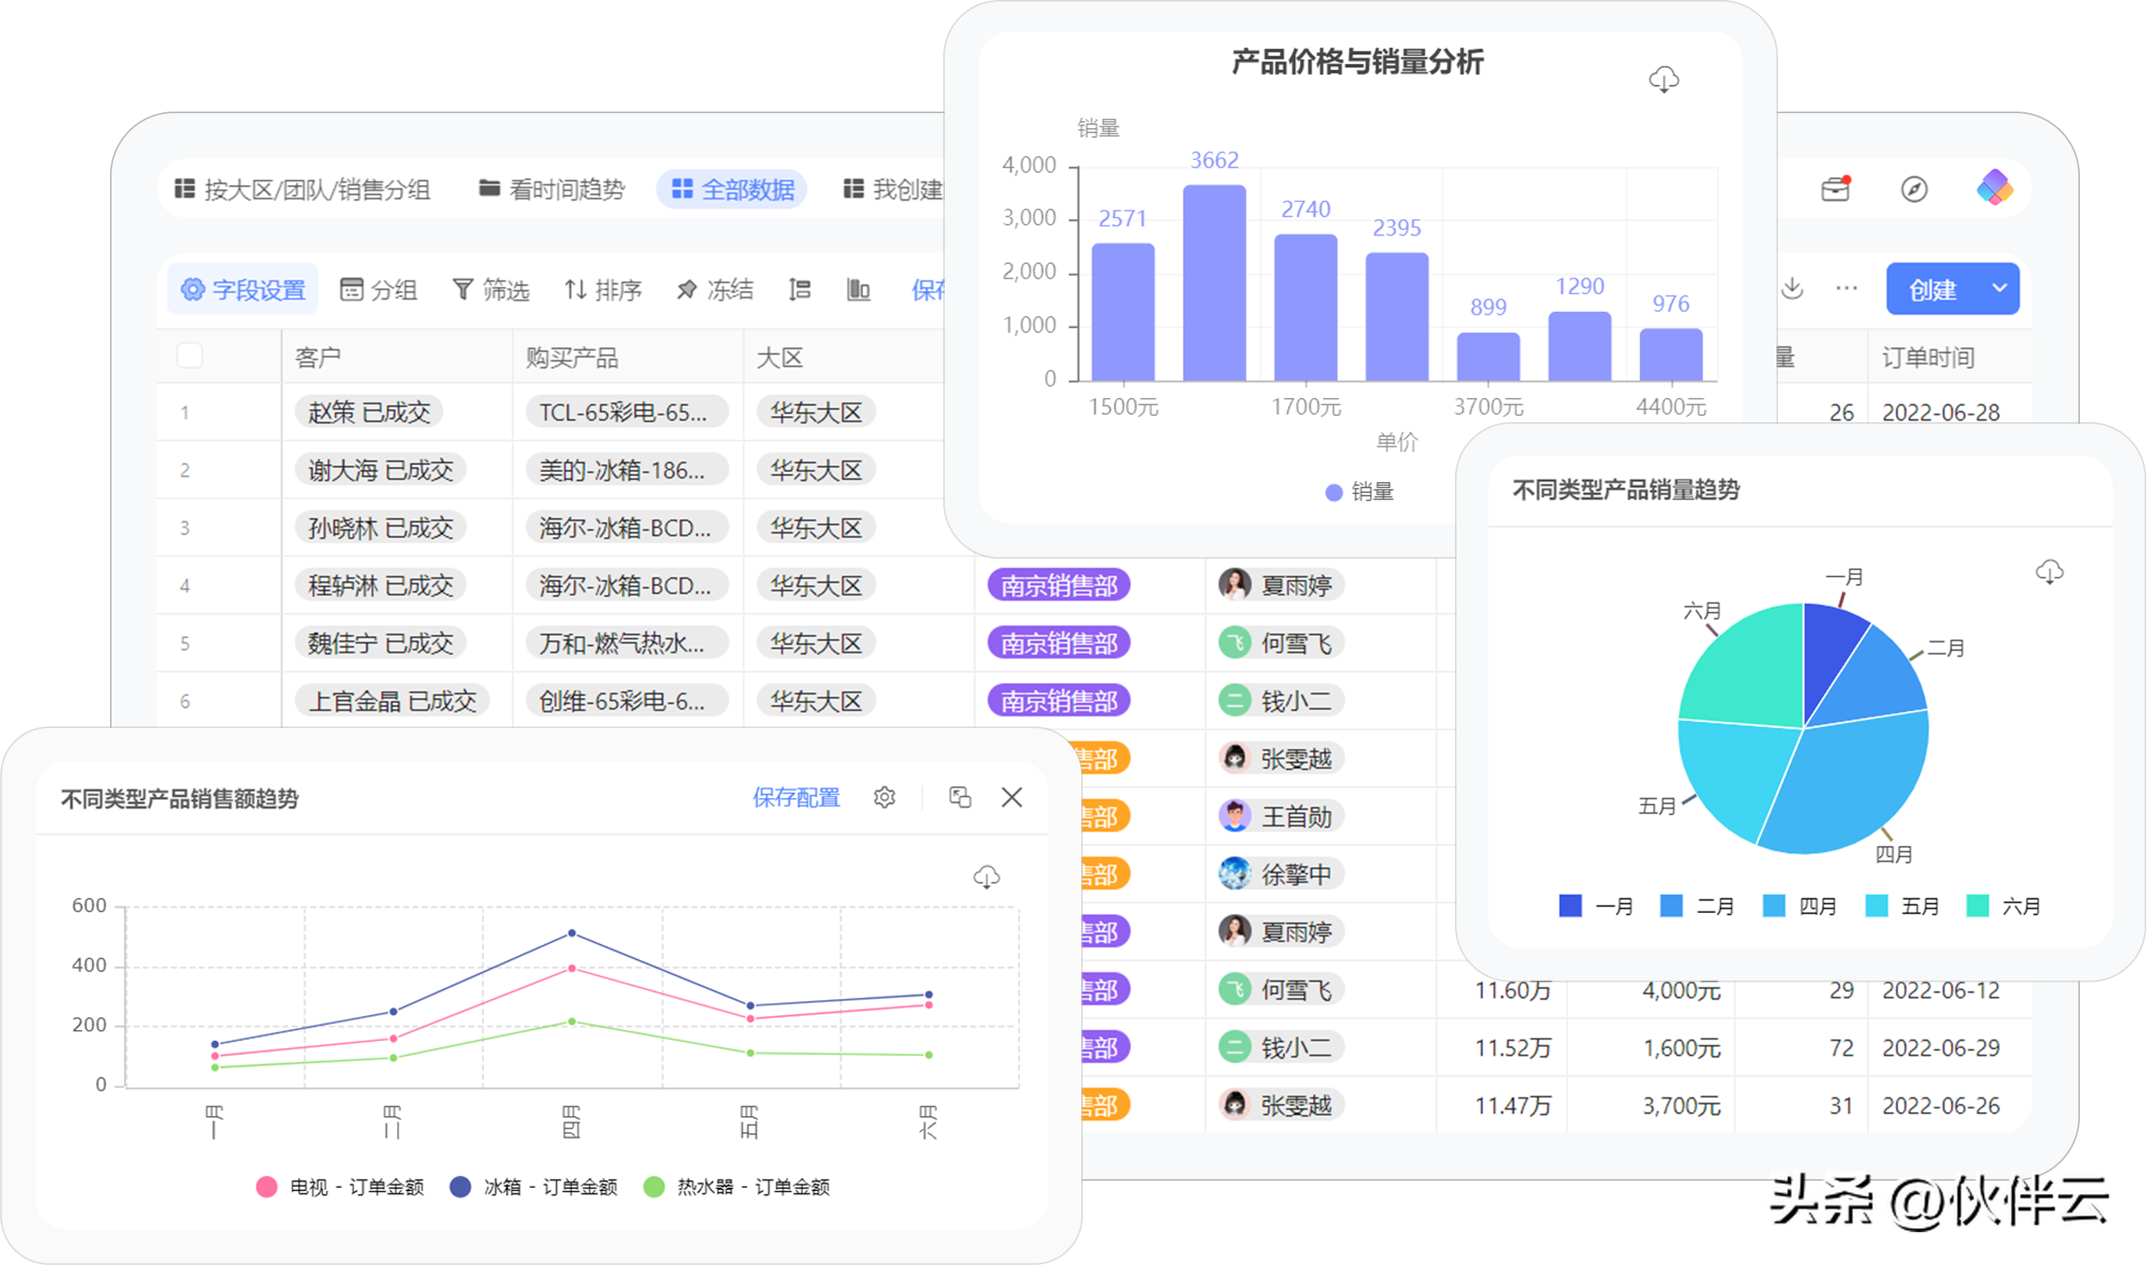2147x1265 pixels.
Task: Click the more options ellipsis icon
Action: 1847,288
